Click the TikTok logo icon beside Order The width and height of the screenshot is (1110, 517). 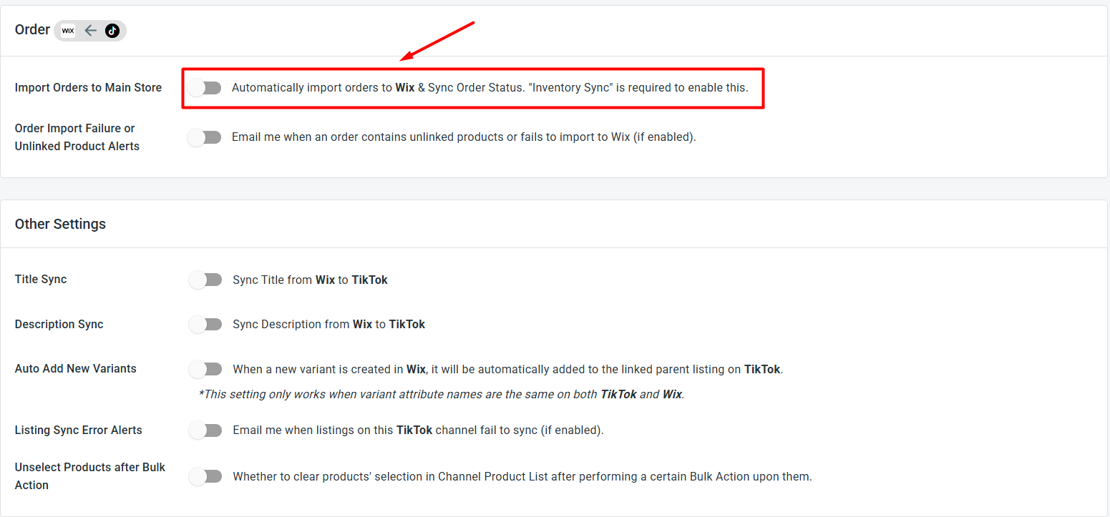click(x=112, y=31)
